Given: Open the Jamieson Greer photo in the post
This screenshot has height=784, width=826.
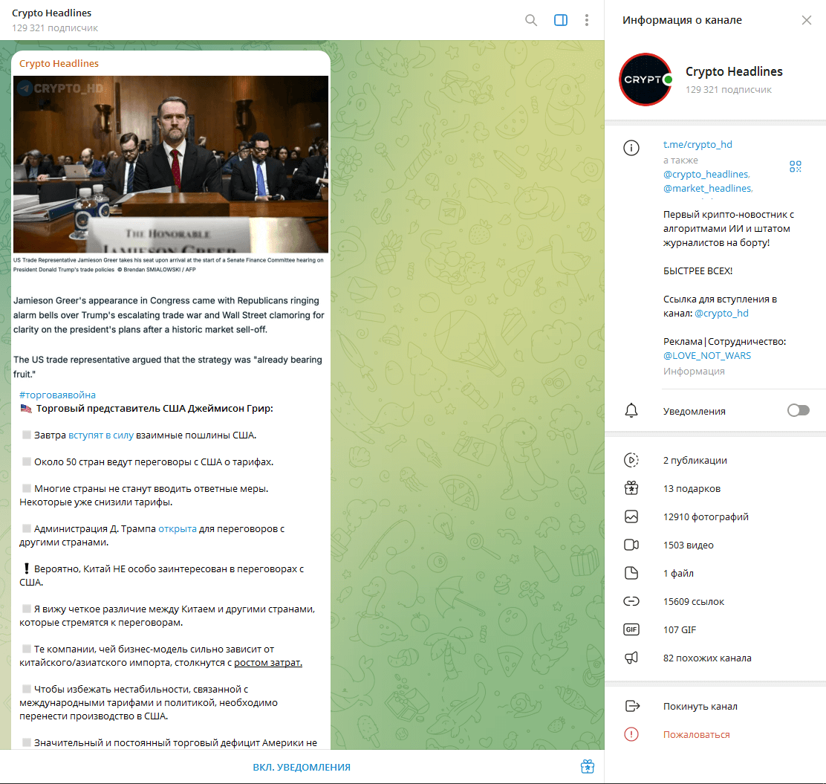Looking at the screenshot, I should [x=171, y=164].
